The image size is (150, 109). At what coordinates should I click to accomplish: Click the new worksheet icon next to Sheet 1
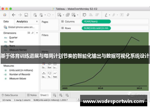55,95
